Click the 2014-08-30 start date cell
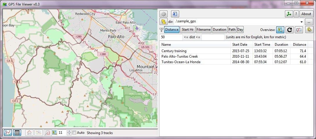 tap(241, 62)
